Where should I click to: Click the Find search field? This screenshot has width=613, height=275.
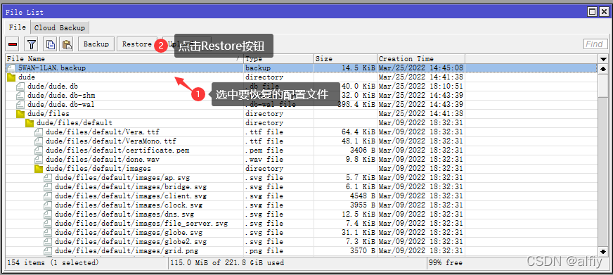[x=595, y=44]
